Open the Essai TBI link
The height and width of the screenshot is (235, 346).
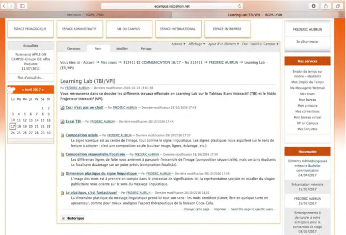tap(73, 122)
